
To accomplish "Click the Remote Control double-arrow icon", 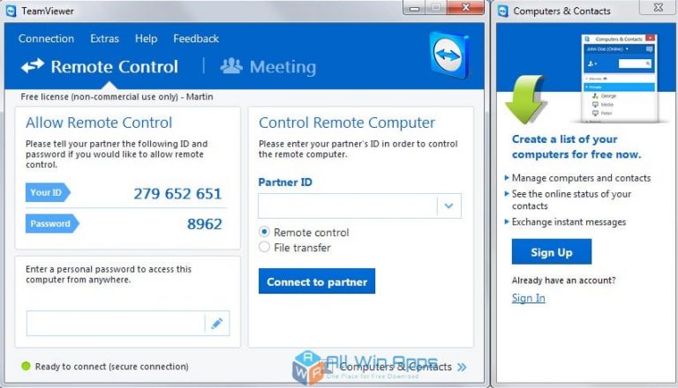I will pyautogui.click(x=33, y=66).
